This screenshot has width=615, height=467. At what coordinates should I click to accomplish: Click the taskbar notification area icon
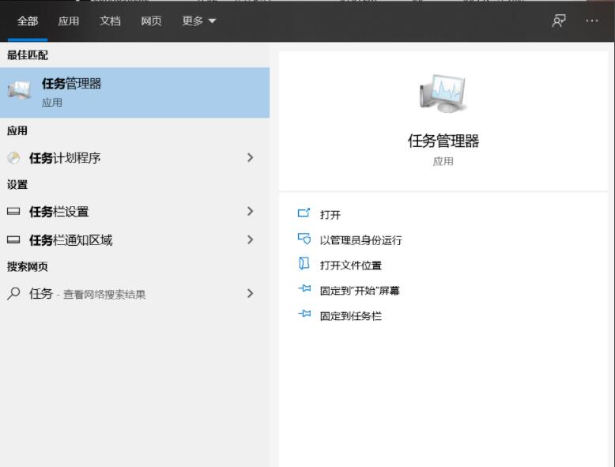(13, 240)
